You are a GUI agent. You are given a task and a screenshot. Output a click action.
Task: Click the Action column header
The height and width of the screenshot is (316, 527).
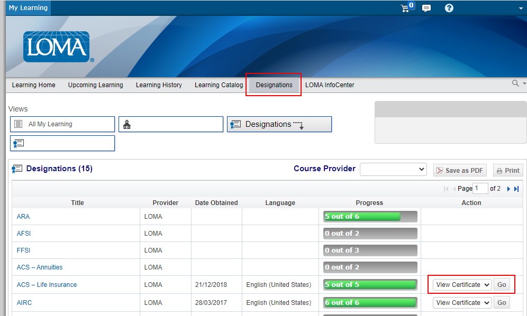(x=471, y=203)
